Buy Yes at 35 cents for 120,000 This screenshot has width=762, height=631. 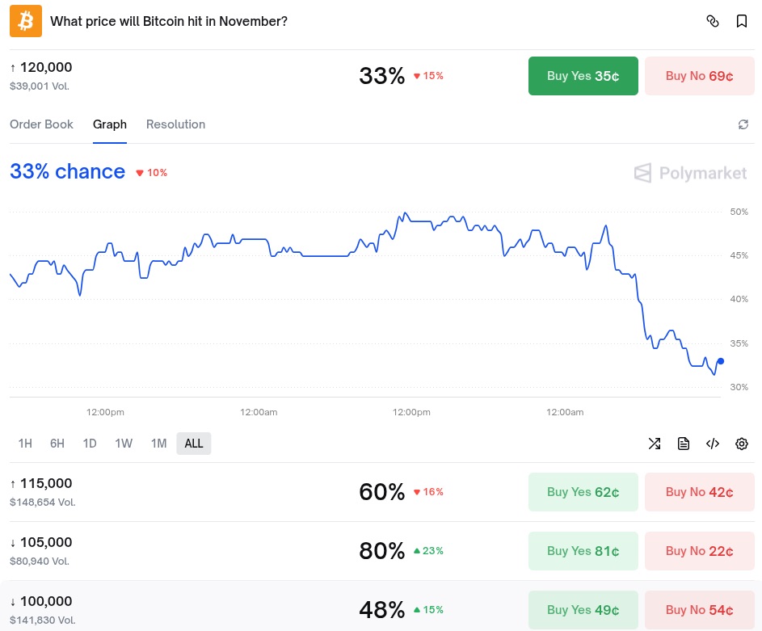583,75
